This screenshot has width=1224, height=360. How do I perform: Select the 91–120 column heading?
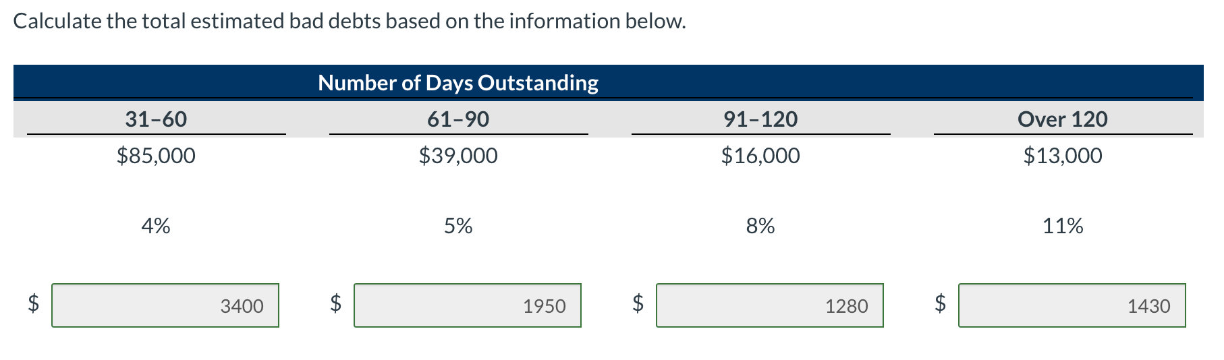pos(760,119)
